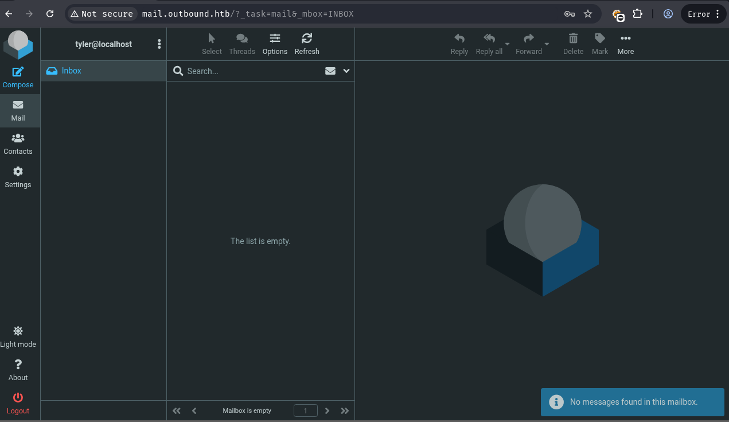Select the Inbox folder
The height and width of the screenshot is (422, 729).
coord(72,71)
